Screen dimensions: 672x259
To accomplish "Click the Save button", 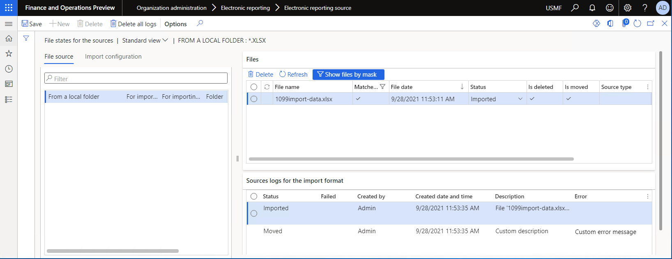I will (x=32, y=24).
